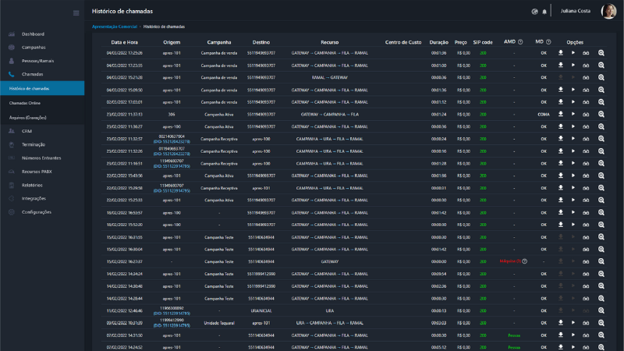The width and height of the screenshot is (624, 351).
Task: Open Arquivos (Gravações) submenu item
Action: (29, 117)
